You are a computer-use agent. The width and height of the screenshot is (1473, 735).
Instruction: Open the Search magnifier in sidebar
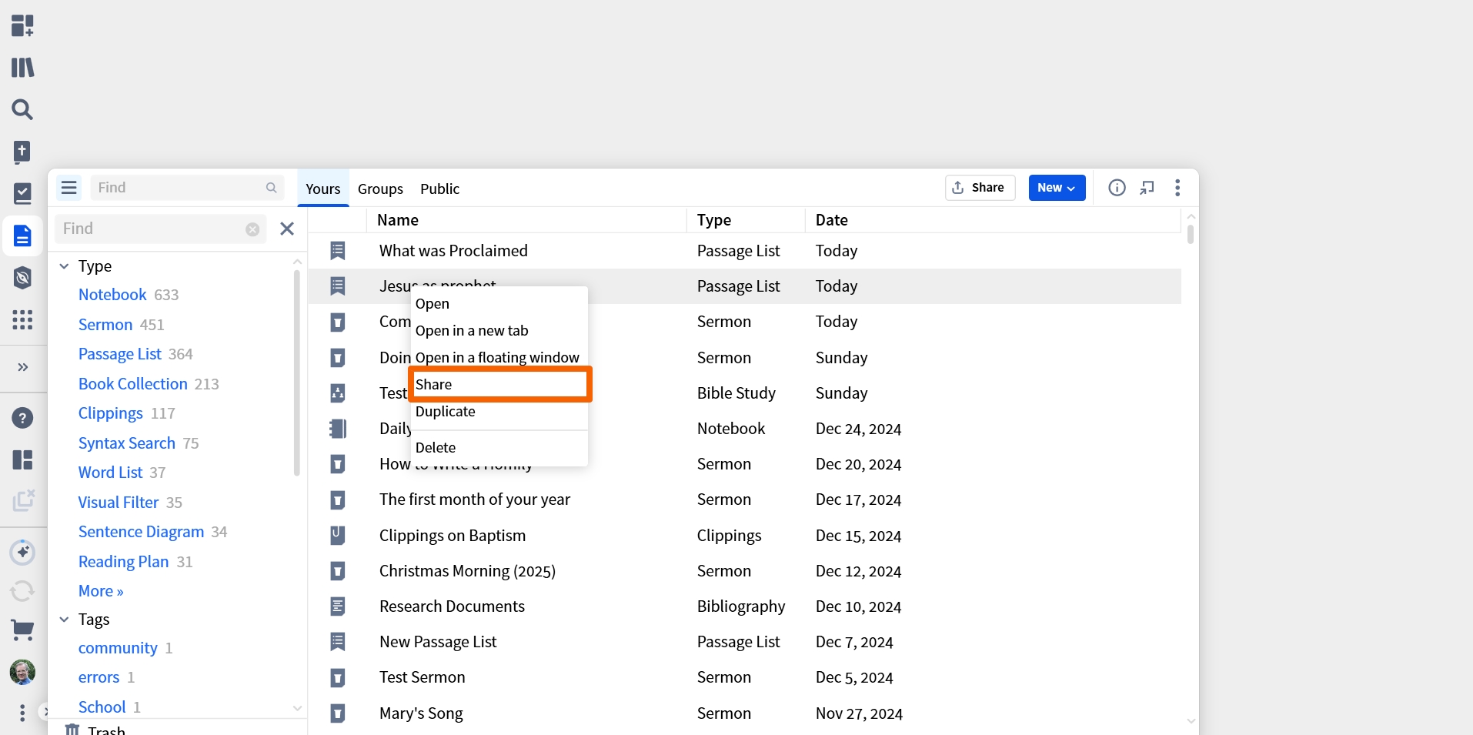coord(22,109)
